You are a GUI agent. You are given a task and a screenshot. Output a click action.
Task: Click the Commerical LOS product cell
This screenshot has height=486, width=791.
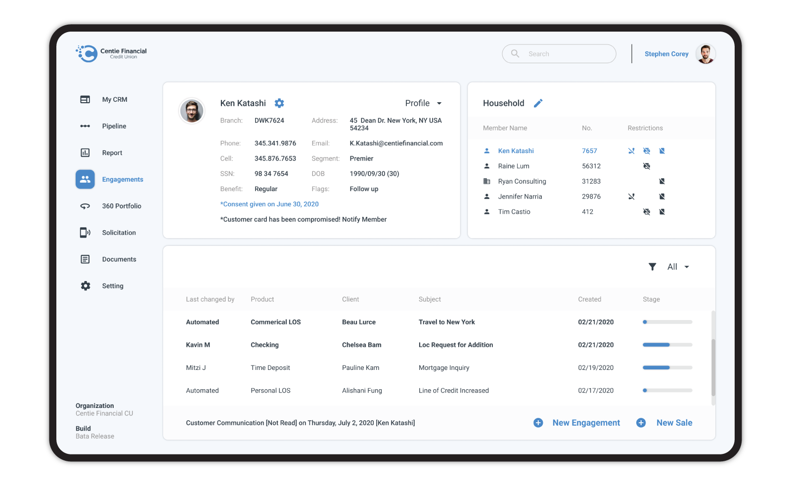tap(276, 322)
